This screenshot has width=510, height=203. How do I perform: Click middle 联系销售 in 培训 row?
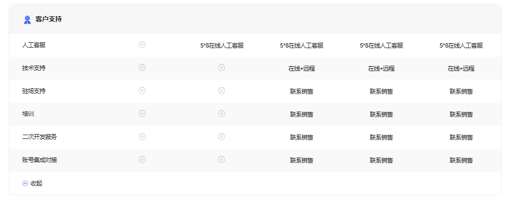click(x=381, y=115)
